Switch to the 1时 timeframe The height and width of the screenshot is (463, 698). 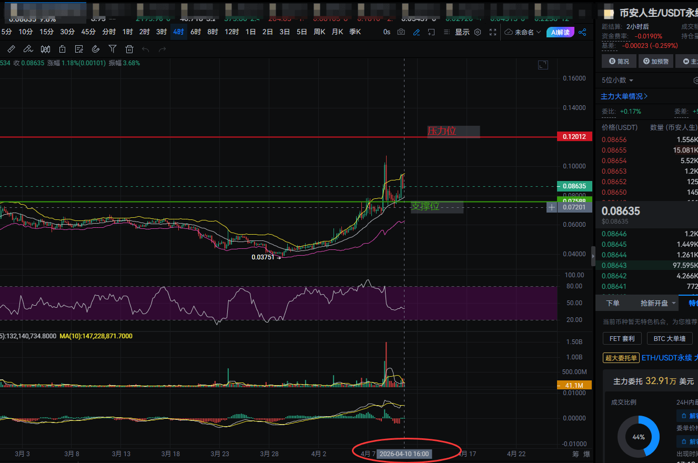pyautogui.click(x=128, y=32)
